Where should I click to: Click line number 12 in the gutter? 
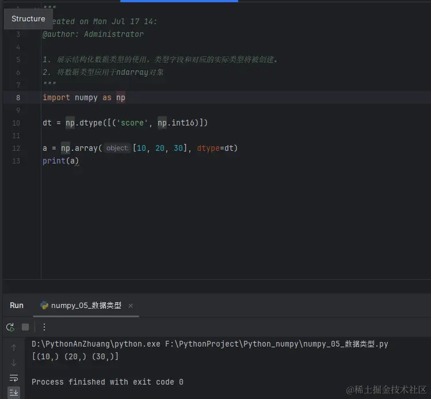[16, 149]
